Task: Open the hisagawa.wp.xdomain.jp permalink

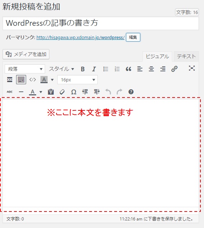Action: click(x=81, y=38)
